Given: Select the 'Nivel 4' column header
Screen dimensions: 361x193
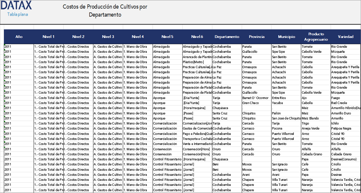Looking at the screenshot, I should coord(138,36).
